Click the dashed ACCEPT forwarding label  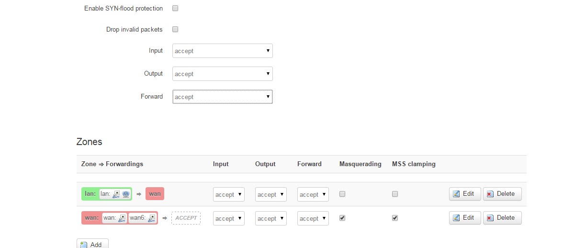coord(186,218)
